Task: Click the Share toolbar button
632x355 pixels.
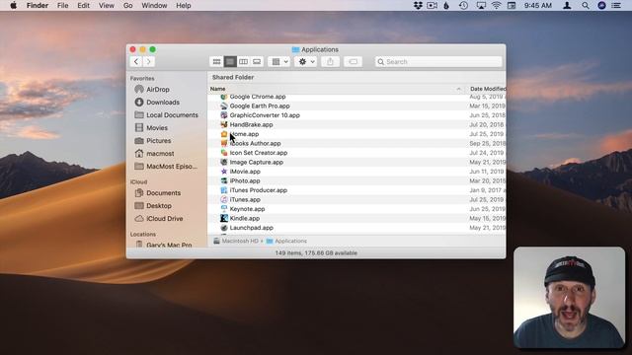Action: (330, 61)
